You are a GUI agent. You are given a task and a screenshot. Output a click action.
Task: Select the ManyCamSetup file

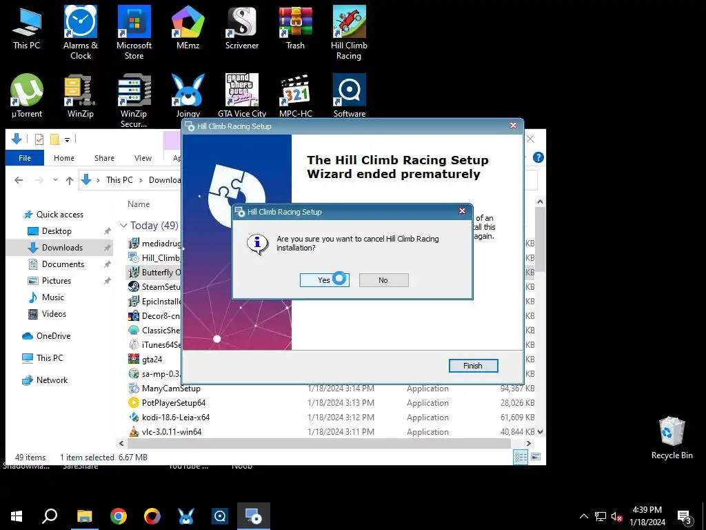click(171, 389)
